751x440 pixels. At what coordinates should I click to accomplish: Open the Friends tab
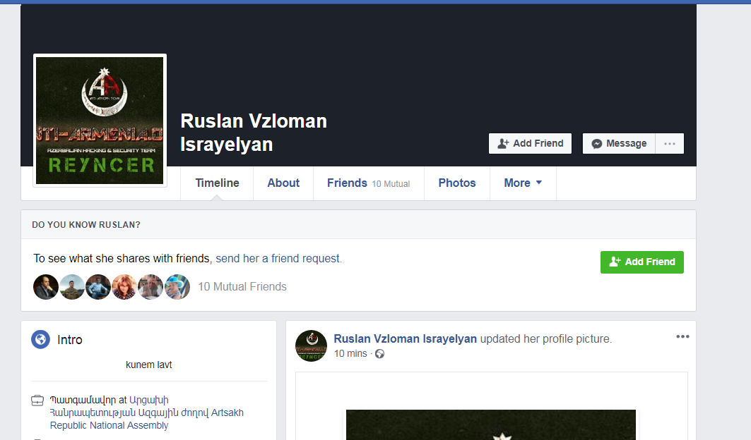click(367, 183)
